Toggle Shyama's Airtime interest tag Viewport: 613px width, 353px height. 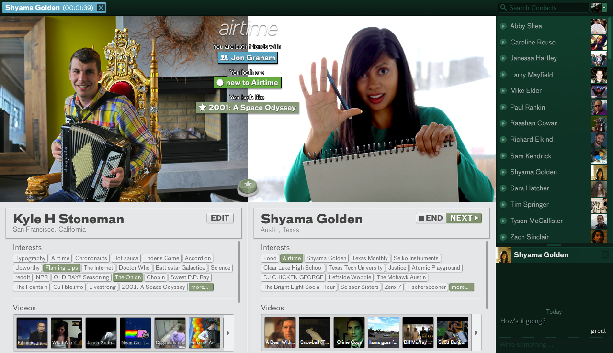click(x=292, y=258)
